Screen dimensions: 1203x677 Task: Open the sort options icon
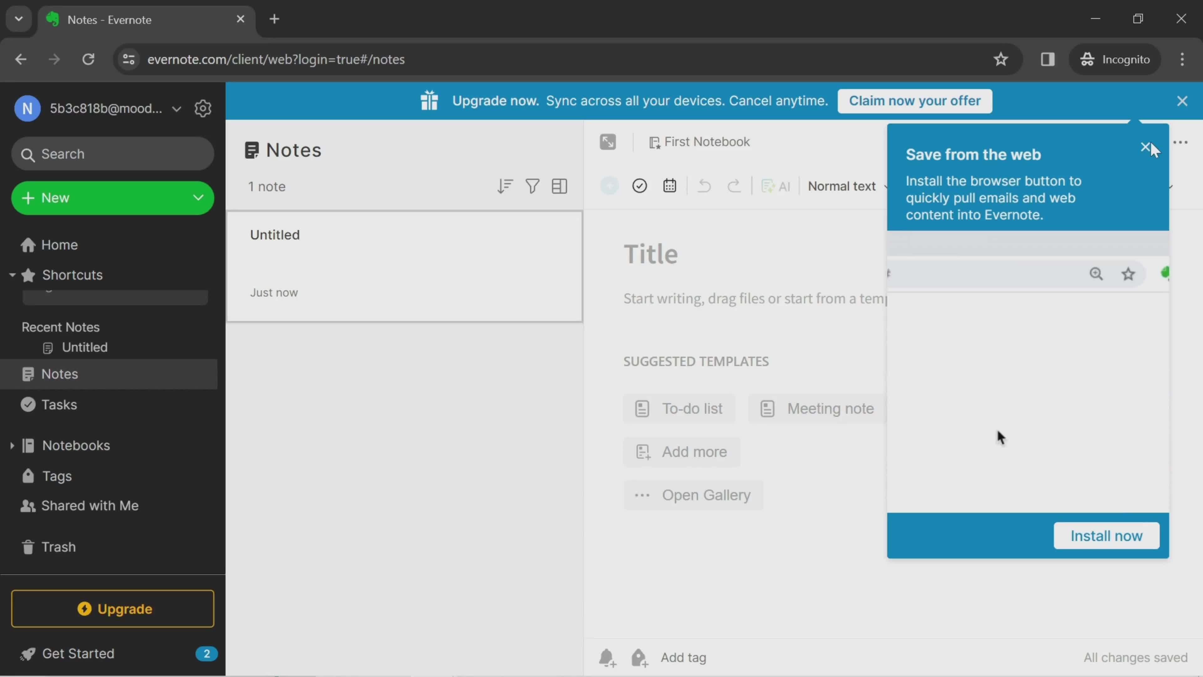(505, 186)
